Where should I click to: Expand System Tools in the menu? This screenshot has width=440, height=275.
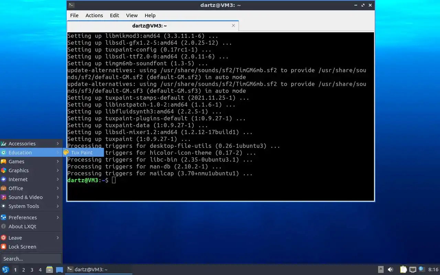click(x=31, y=206)
